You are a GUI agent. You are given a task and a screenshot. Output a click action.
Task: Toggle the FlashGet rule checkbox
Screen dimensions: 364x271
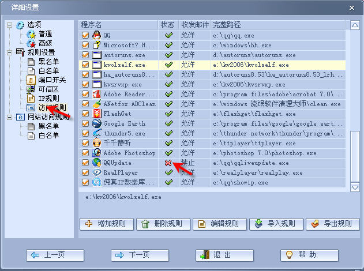tap(85, 114)
